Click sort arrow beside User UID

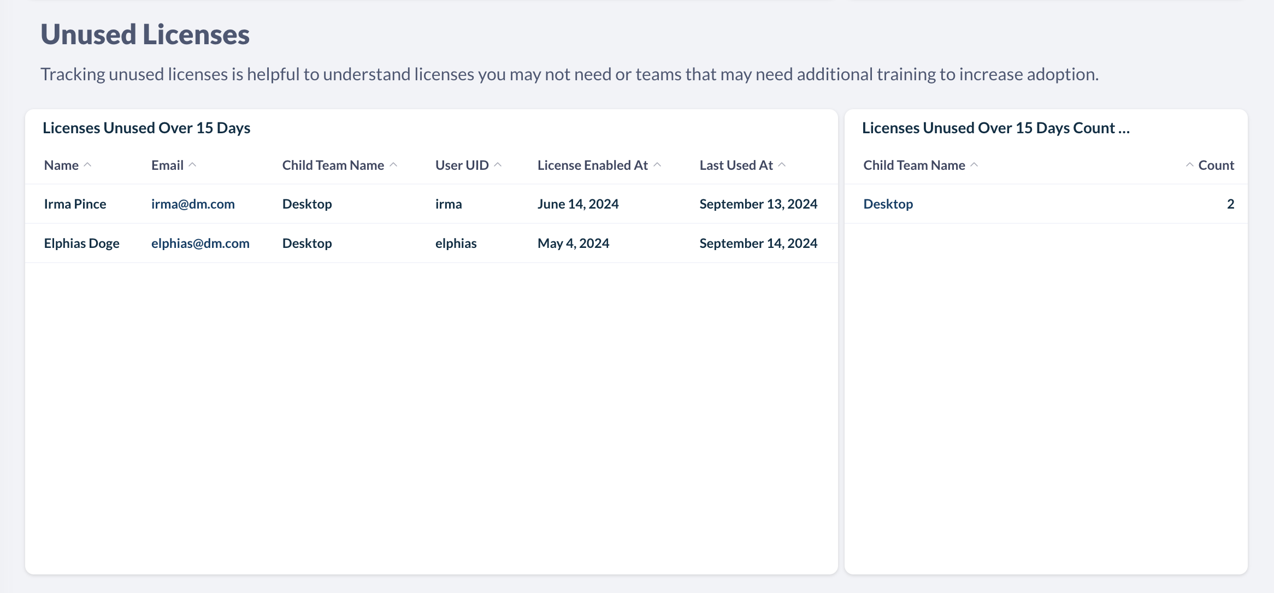[498, 165]
